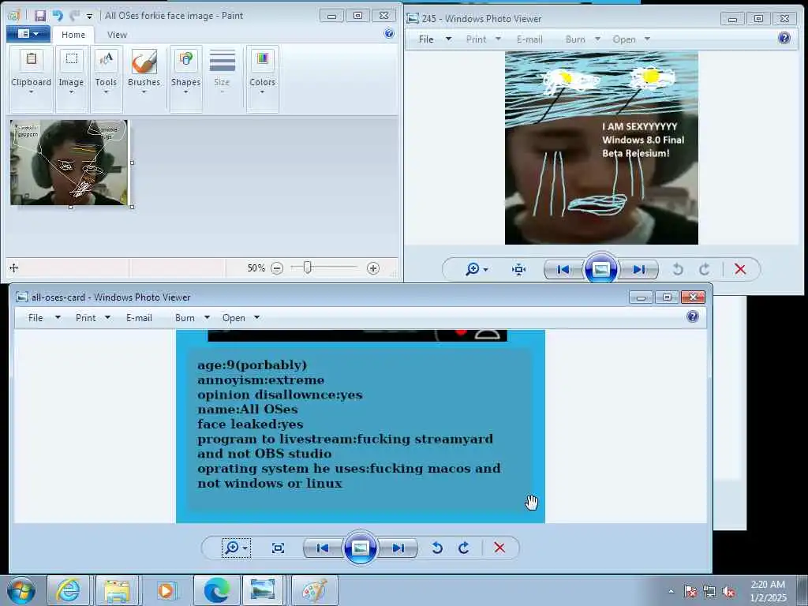Open Customize Quick Access Toolbar dropdown in Paint

(x=89, y=17)
